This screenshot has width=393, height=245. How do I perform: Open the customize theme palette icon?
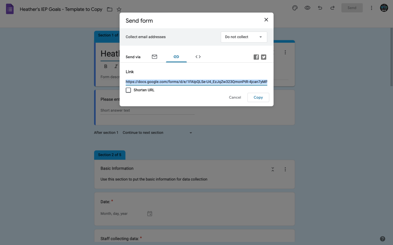(295, 8)
